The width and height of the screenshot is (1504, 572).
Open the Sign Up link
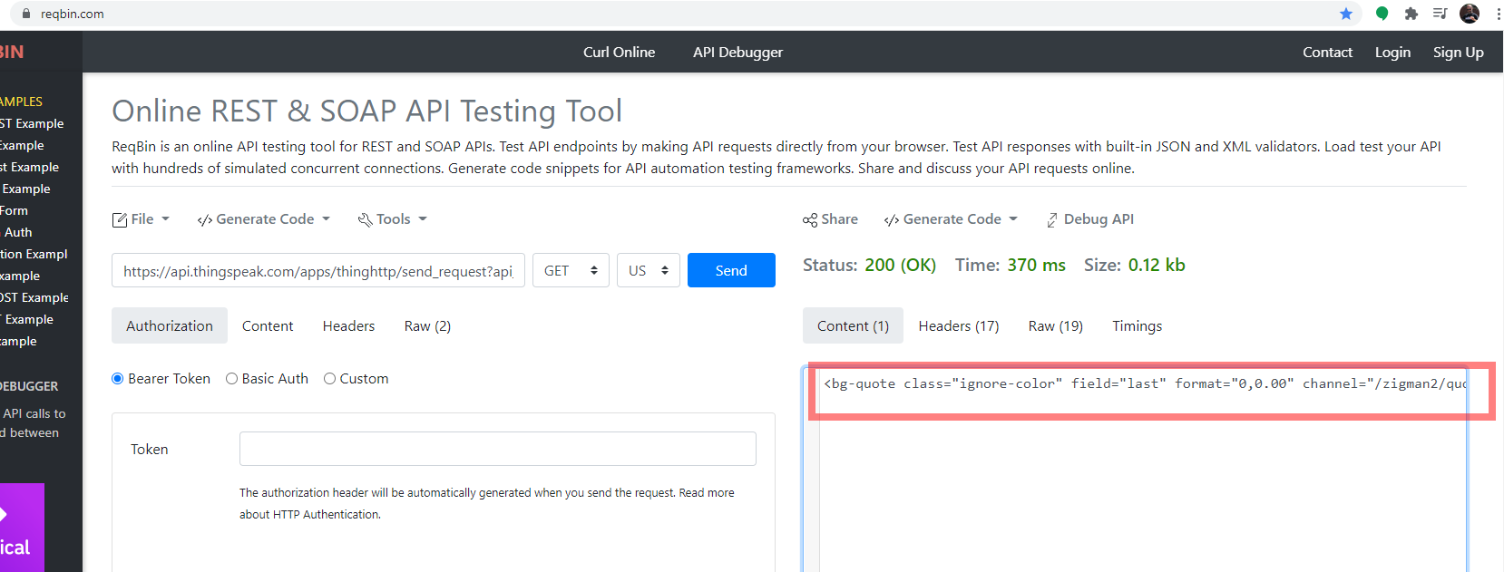pyautogui.click(x=1458, y=53)
